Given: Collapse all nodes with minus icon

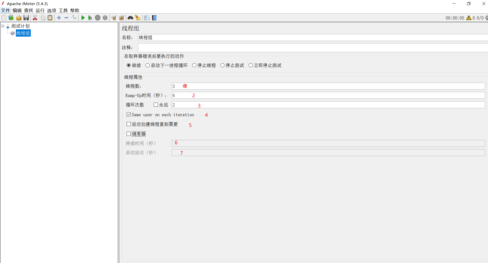Looking at the screenshot, I should (66, 18).
